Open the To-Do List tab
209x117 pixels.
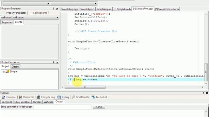(x=99, y=97)
